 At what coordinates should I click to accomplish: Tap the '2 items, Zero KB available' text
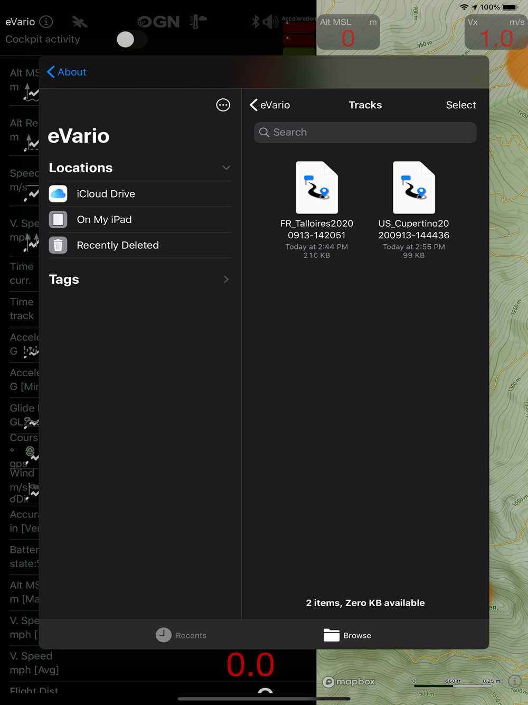point(365,603)
